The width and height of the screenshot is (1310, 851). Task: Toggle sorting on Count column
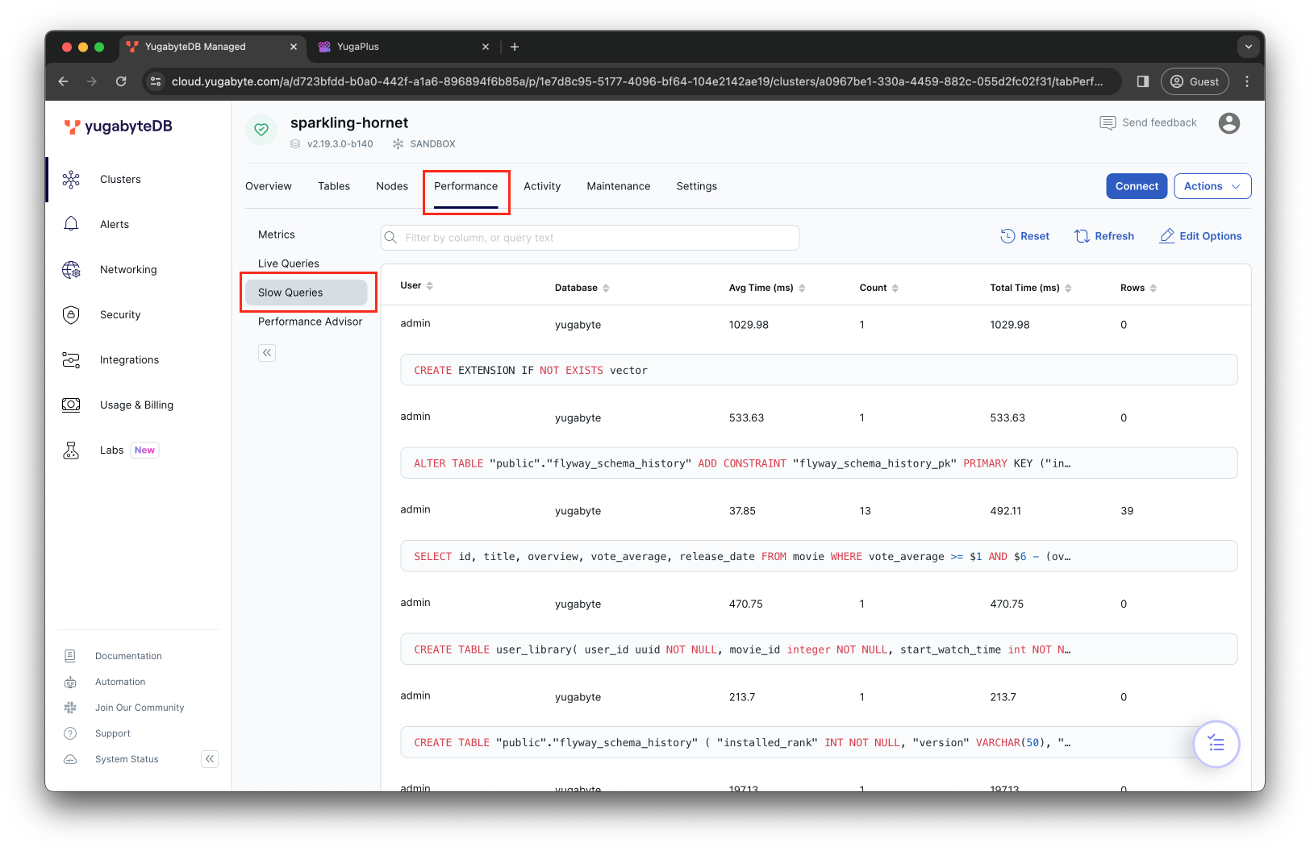[898, 287]
